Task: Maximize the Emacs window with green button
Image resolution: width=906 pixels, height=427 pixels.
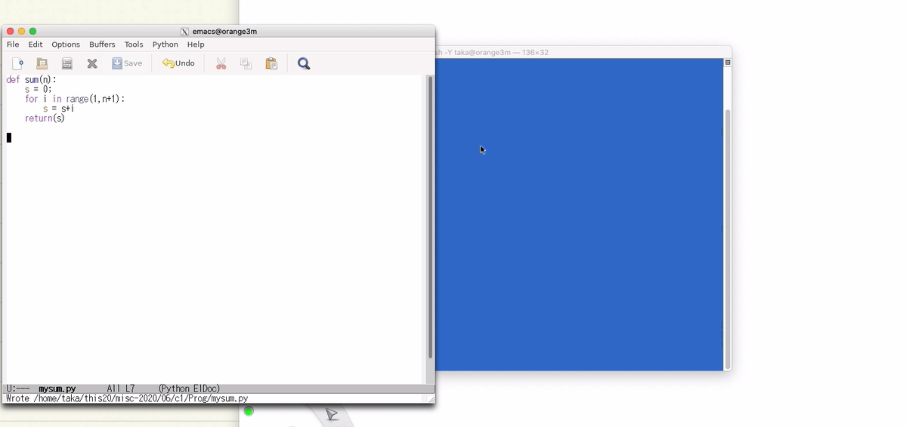Action: coord(33,31)
